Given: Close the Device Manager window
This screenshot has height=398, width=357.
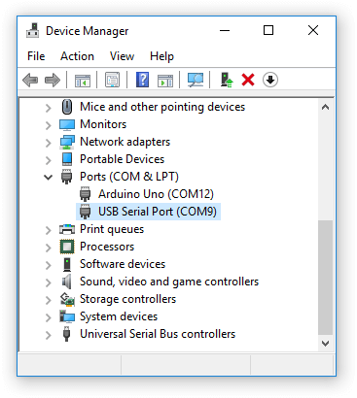Looking at the screenshot, I should tap(313, 30).
